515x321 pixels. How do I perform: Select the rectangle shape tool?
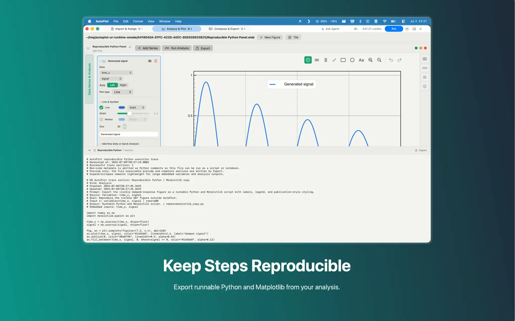(x=343, y=60)
